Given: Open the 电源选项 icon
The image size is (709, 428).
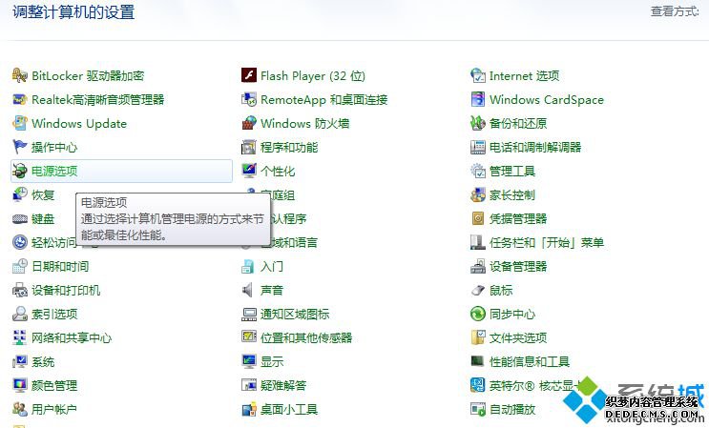Looking at the screenshot, I should point(20,172).
